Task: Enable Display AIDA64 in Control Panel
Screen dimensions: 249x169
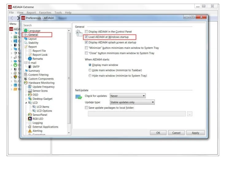Action: [86, 32]
